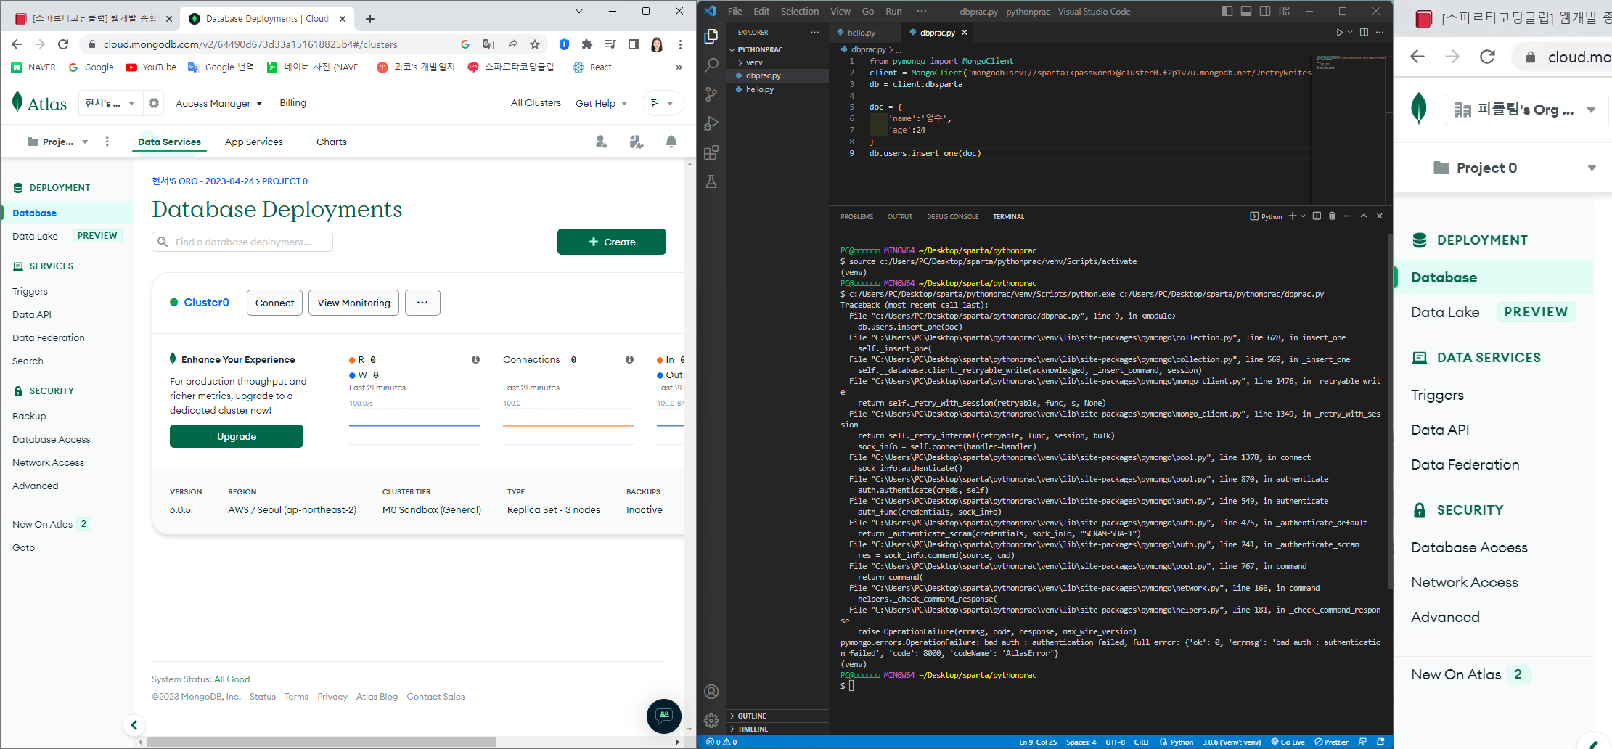Kill the terminal with the trash icon

[x=1332, y=216]
